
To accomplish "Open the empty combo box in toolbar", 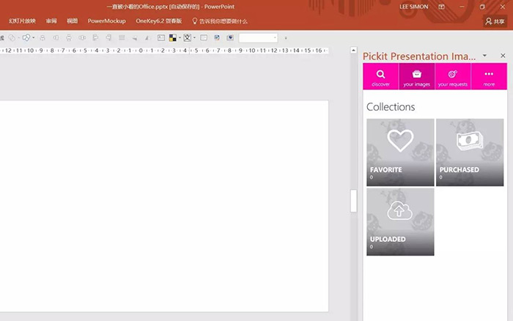I will pos(258,37).
